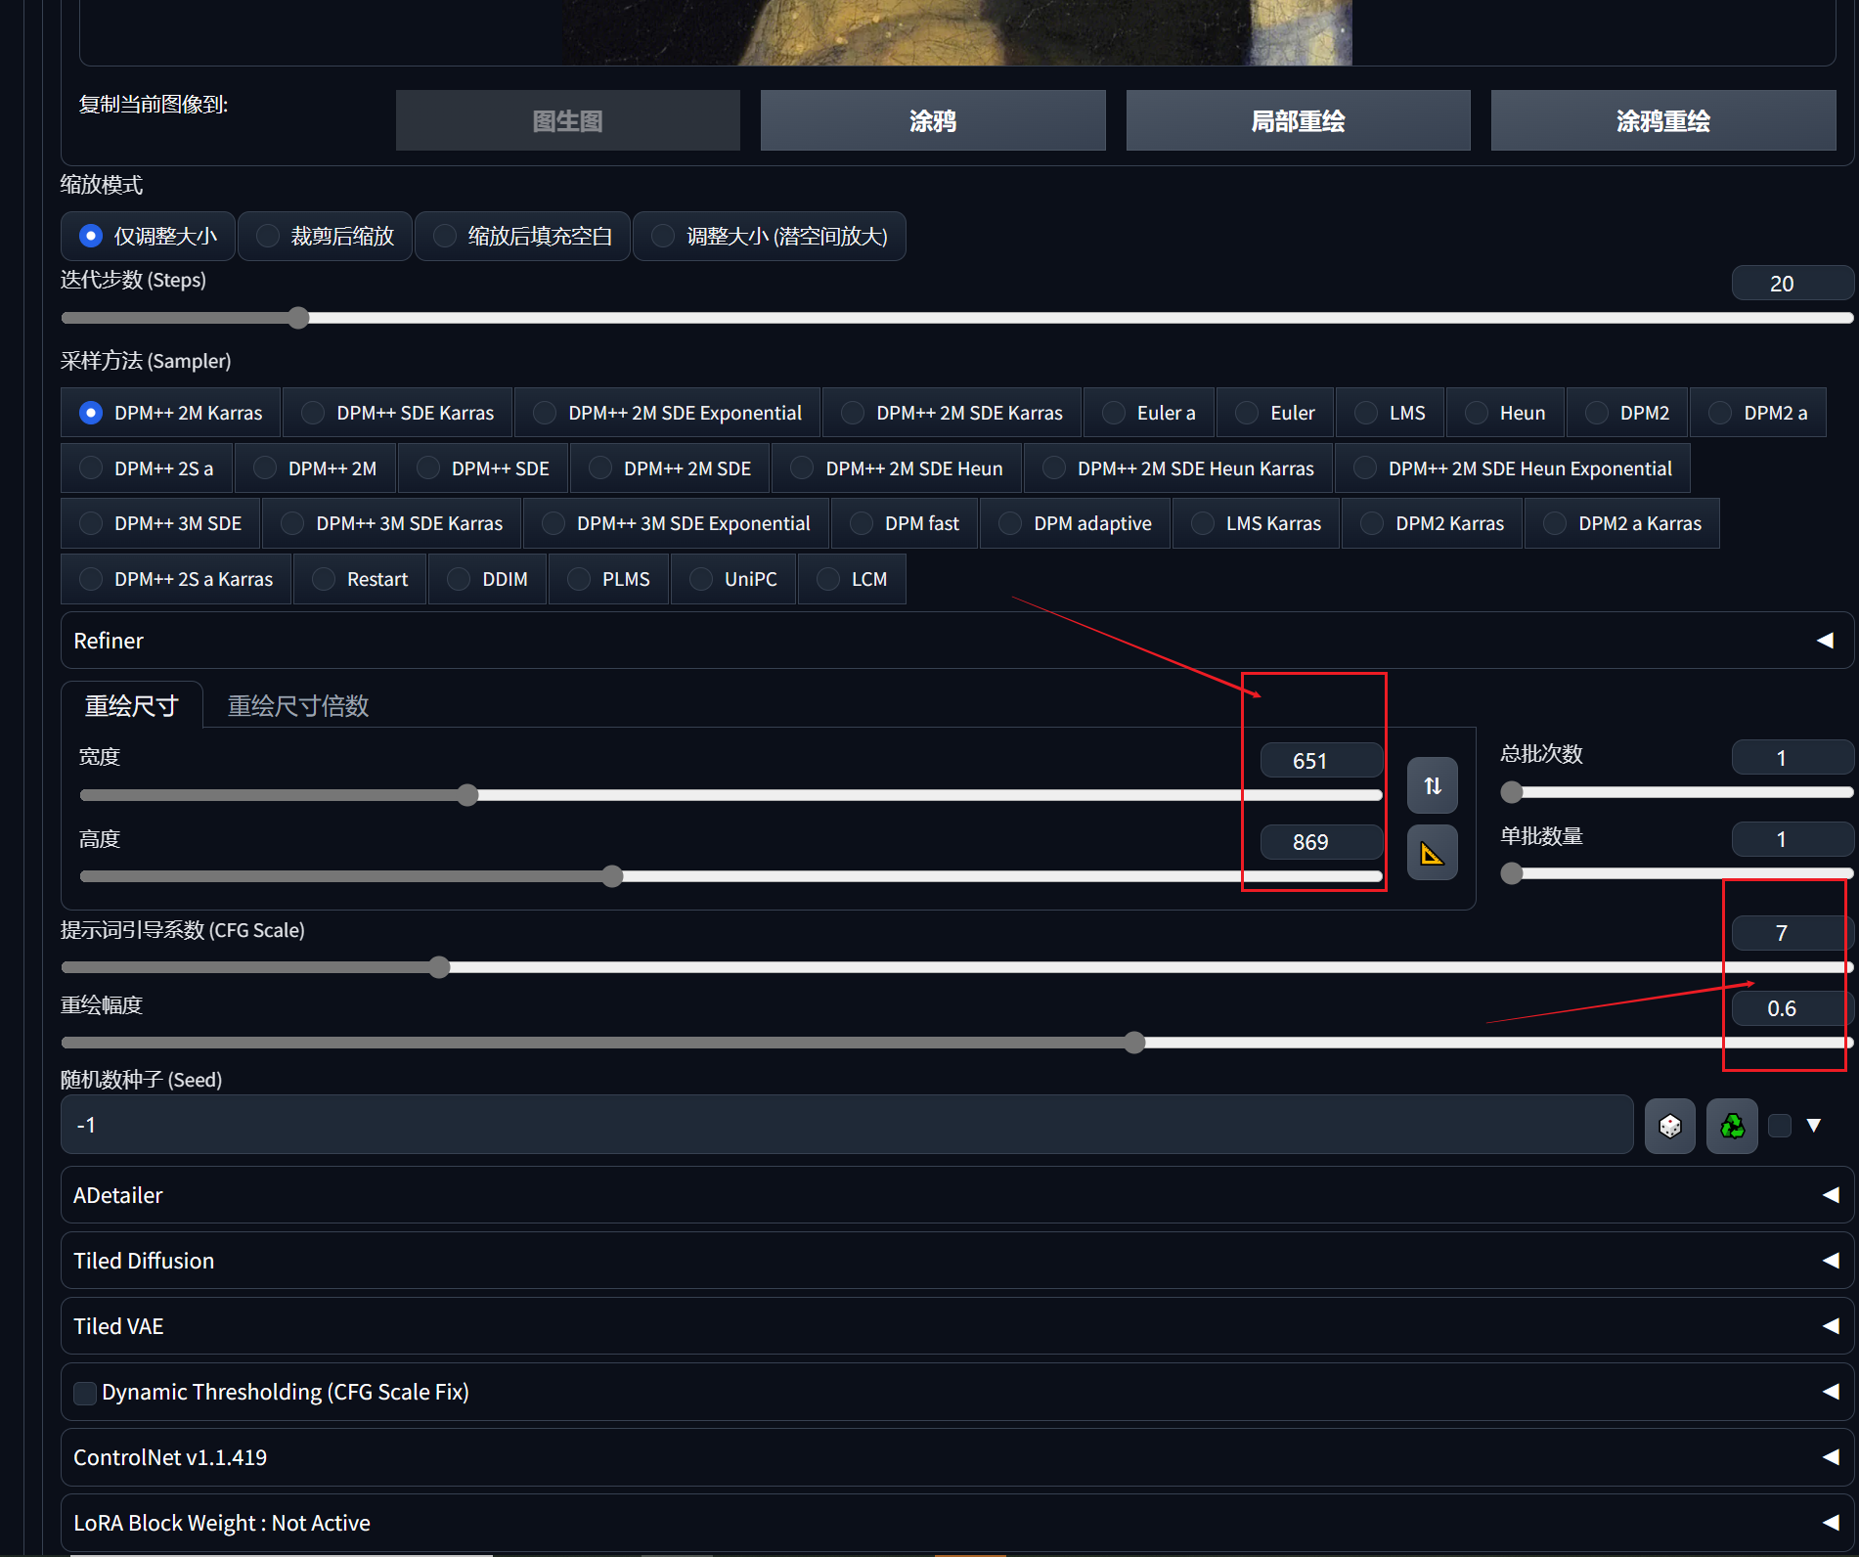Switch to the 重绘尺寸 tab
This screenshot has height=1557, width=1859.
point(132,705)
